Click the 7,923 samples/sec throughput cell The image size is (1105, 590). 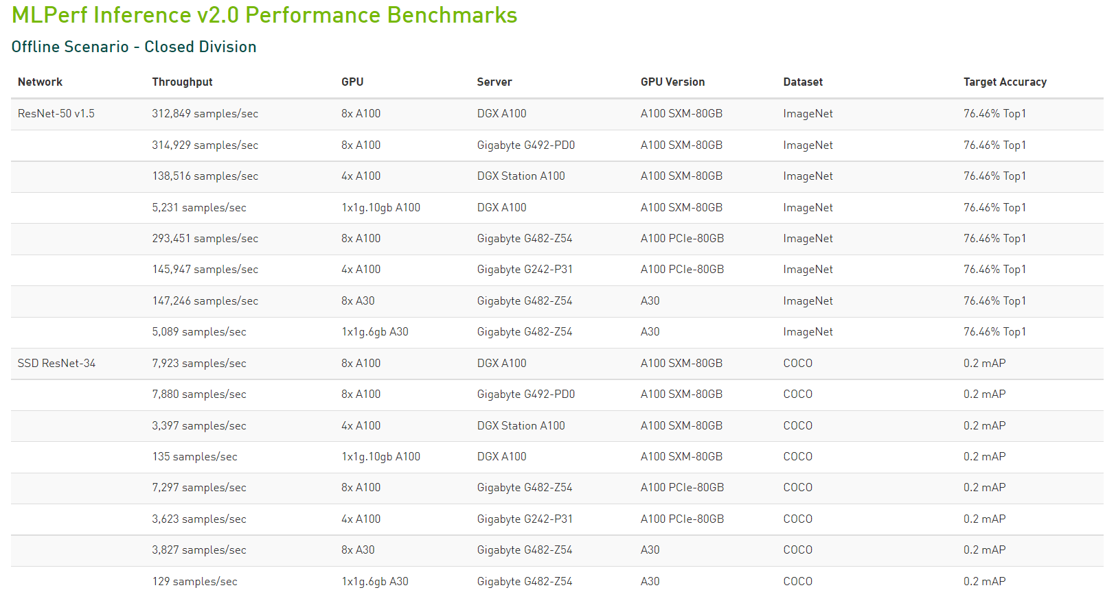pos(198,363)
